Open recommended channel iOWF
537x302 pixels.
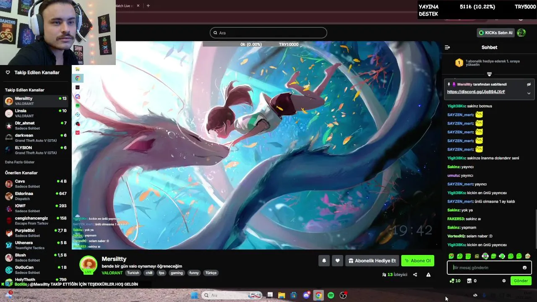tap(36, 208)
